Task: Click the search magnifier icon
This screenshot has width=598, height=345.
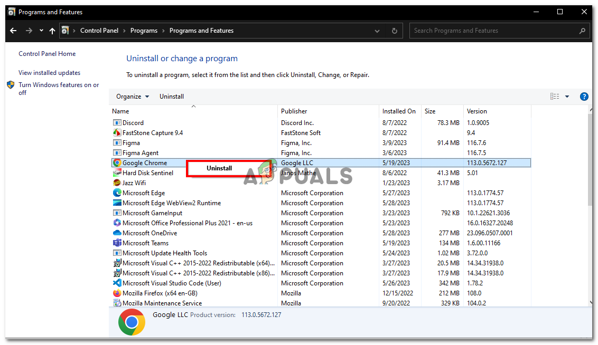Action: click(x=582, y=31)
